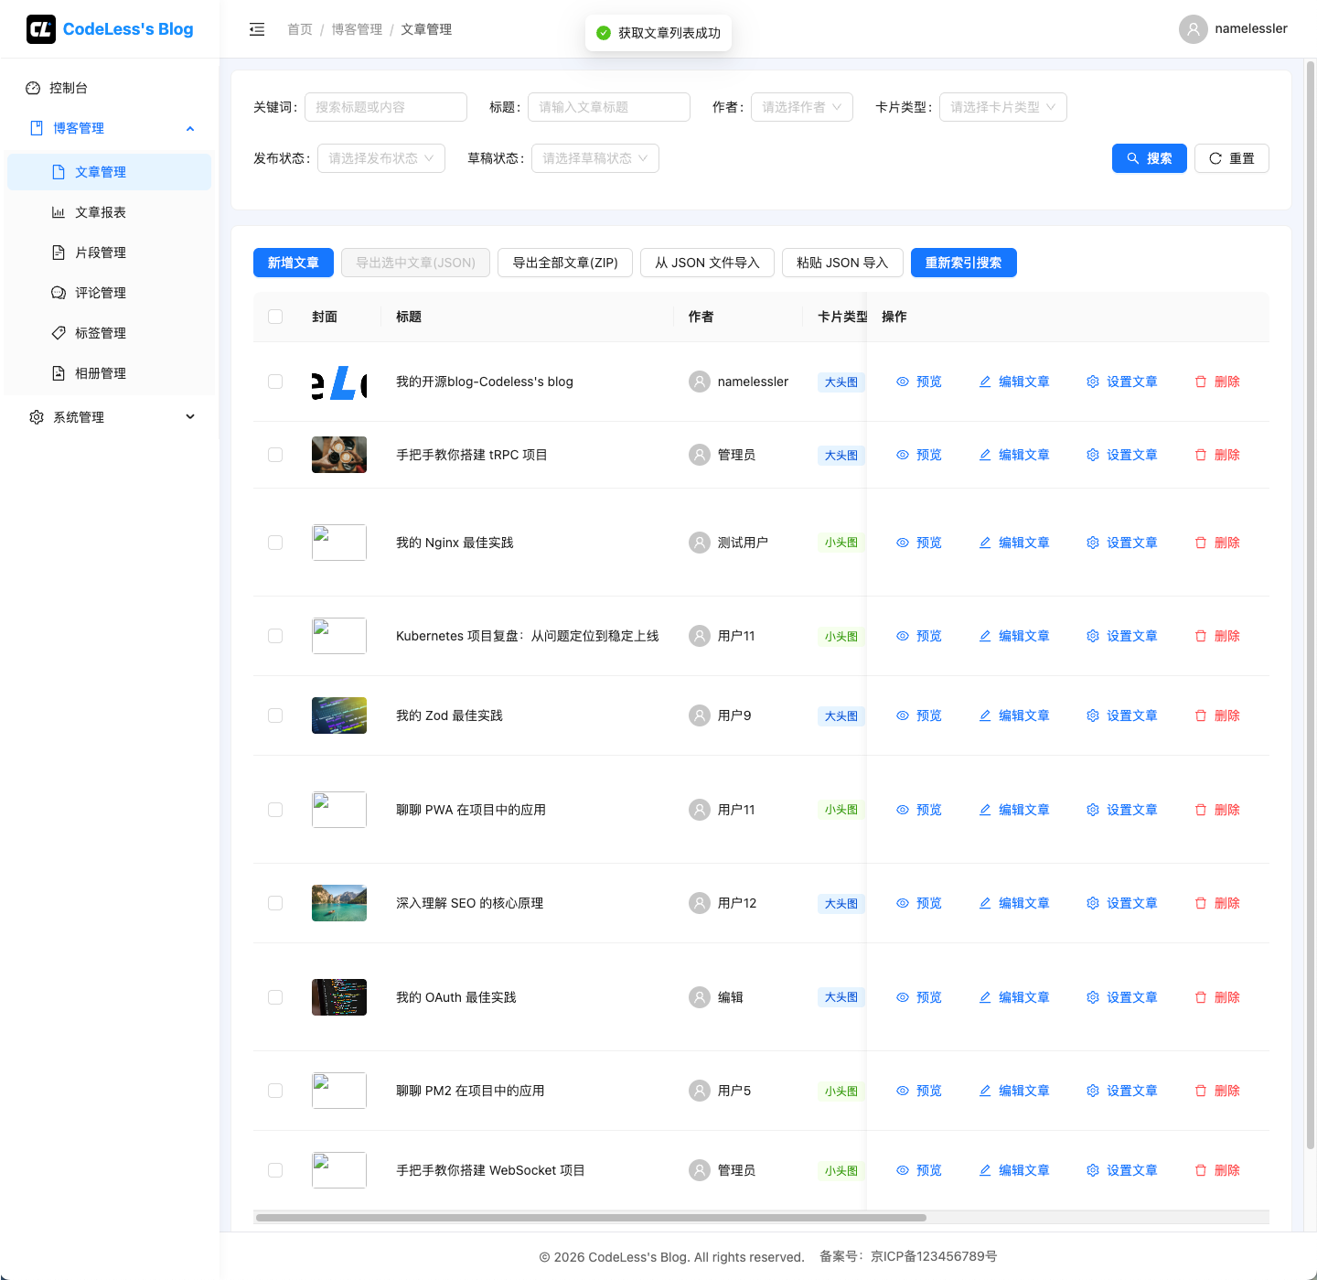The height and width of the screenshot is (1280, 1317).
Task: Delete the Kubernetes 项目复盘 article
Action: click(1217, 636)
